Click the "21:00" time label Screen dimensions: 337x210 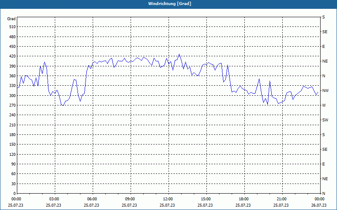click(x=281, y=199)
